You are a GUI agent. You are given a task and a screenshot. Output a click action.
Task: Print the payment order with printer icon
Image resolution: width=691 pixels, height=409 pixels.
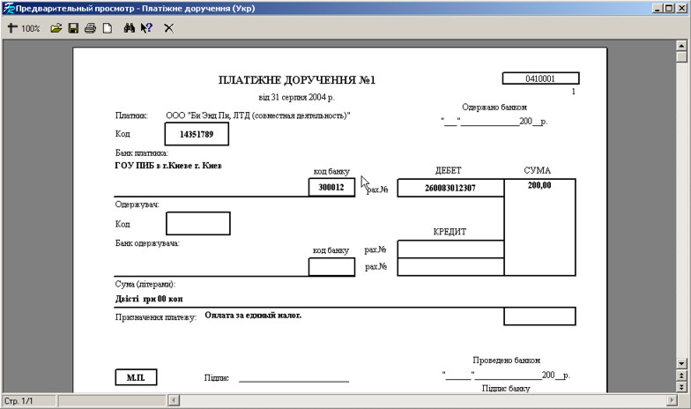click(90, 28)
